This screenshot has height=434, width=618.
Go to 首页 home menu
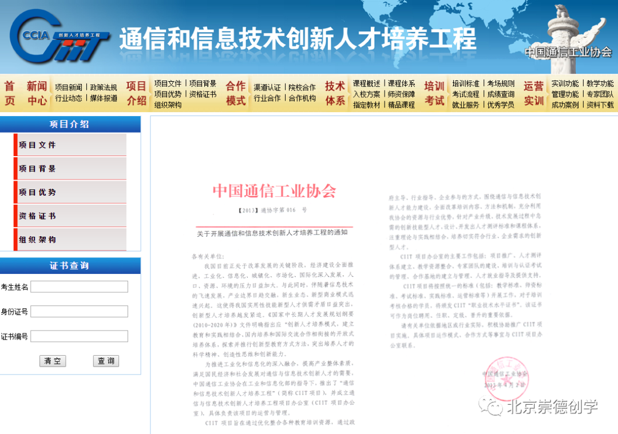pos(10,93)
